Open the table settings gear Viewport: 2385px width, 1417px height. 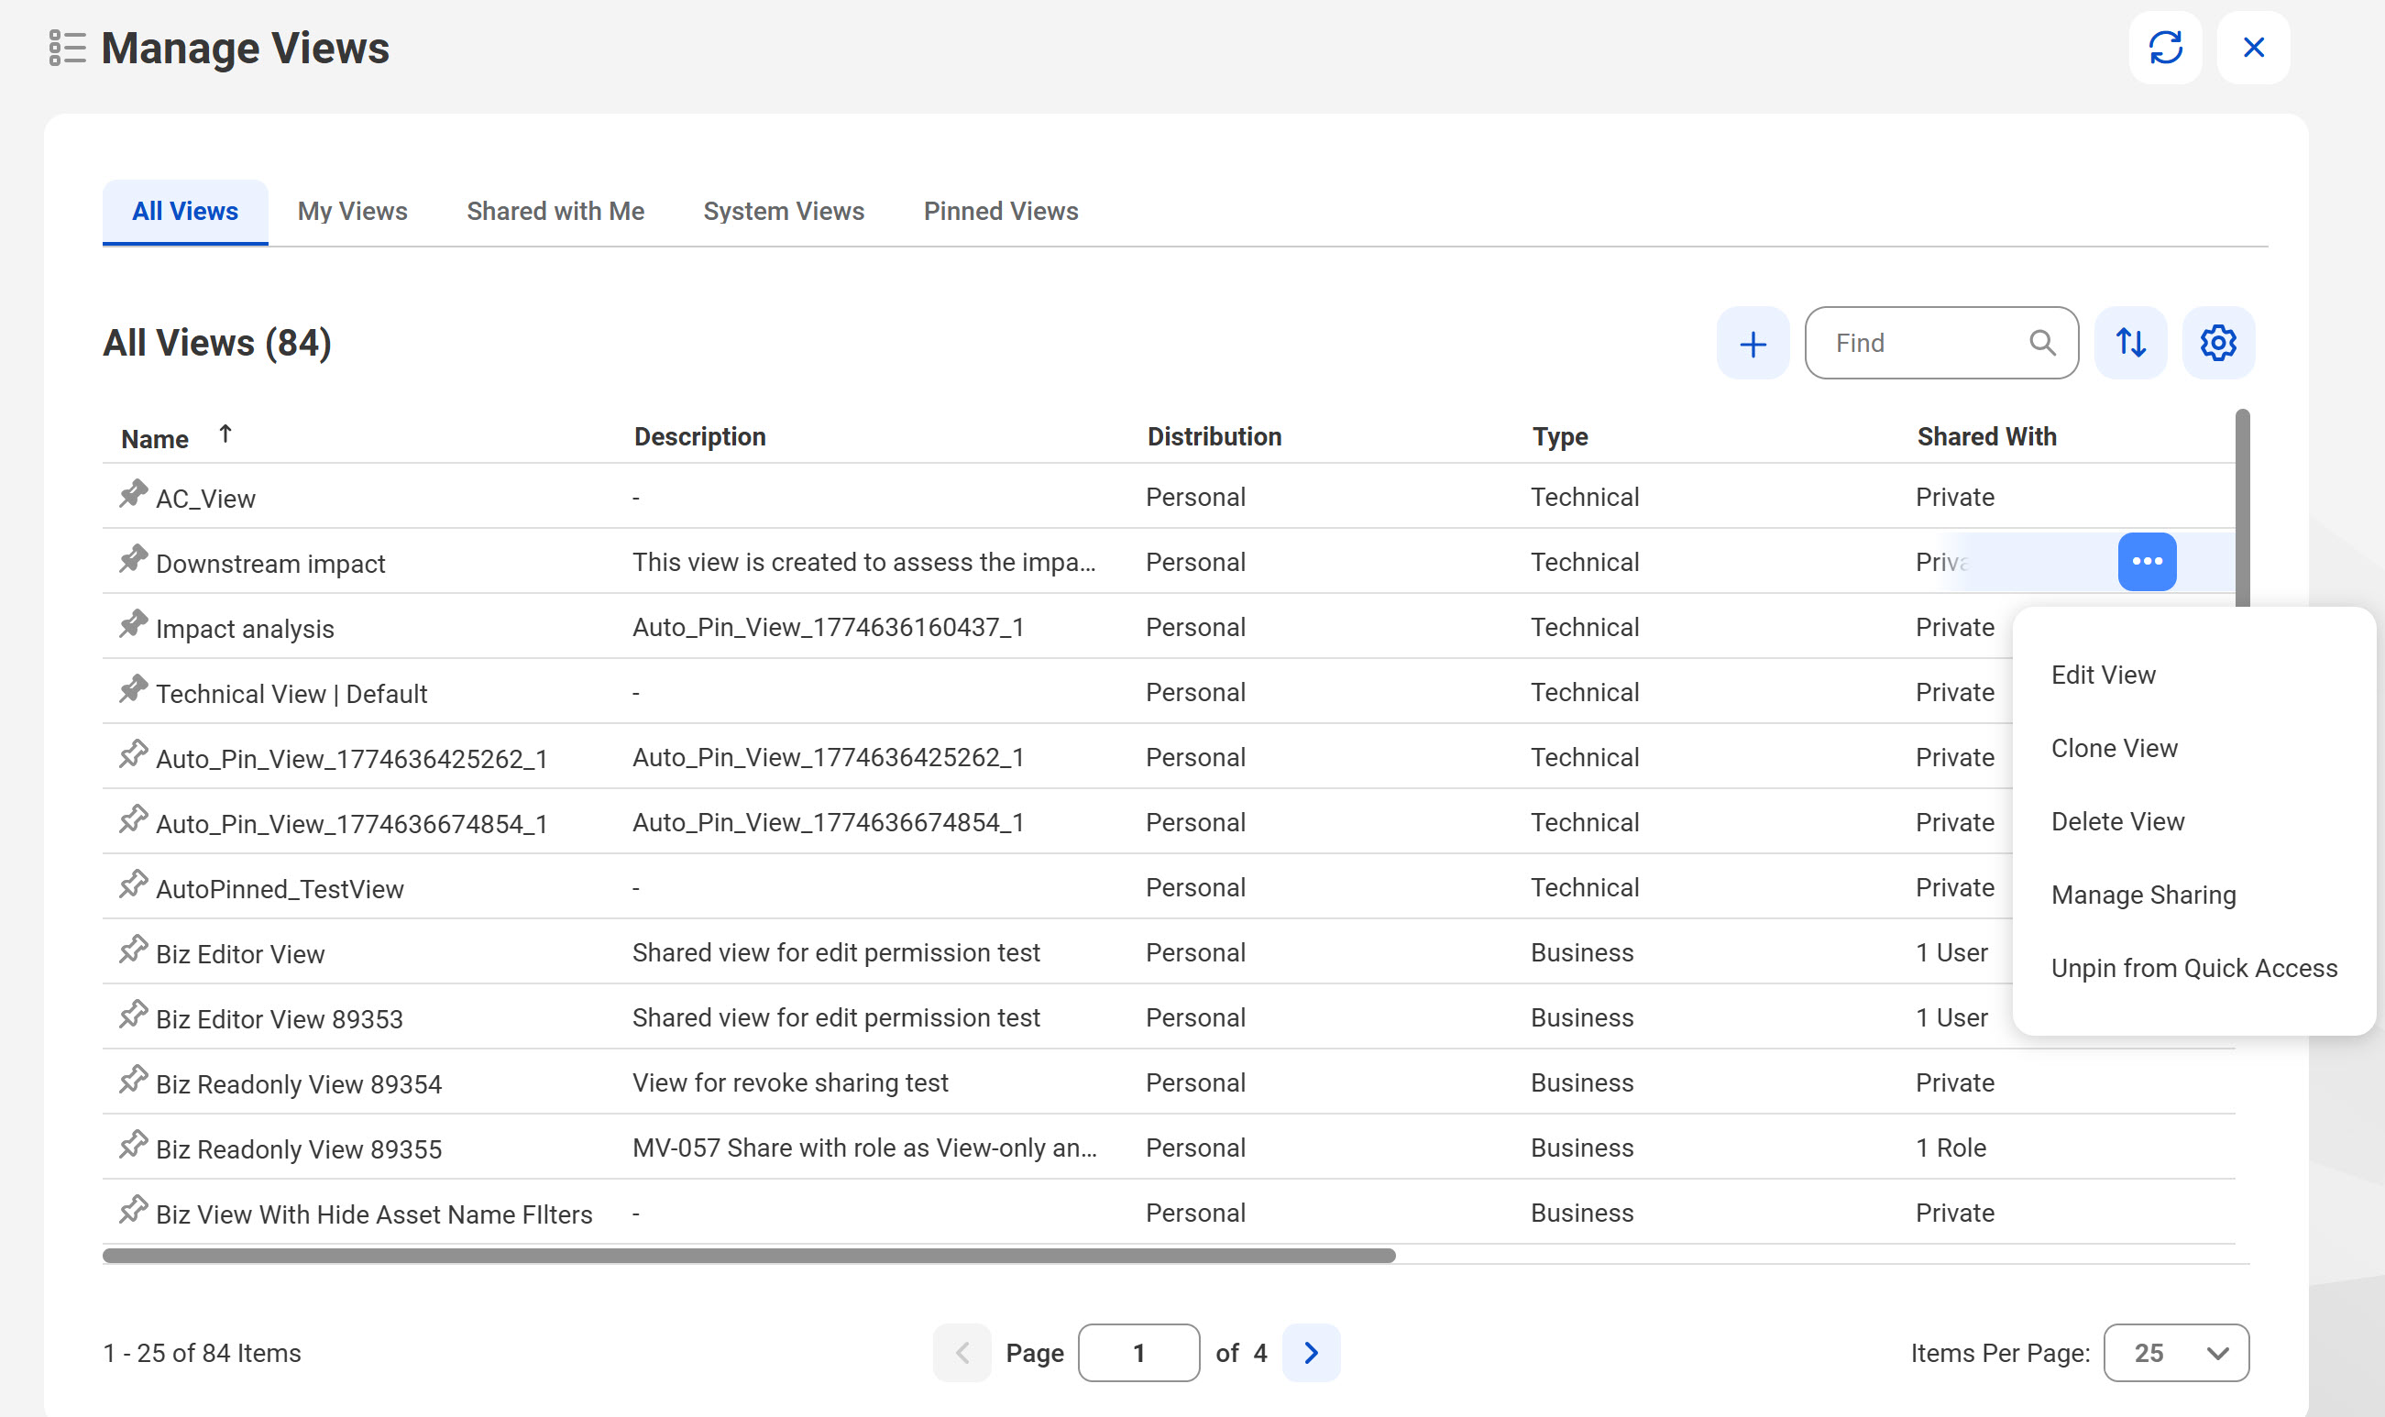[2219, 343]
